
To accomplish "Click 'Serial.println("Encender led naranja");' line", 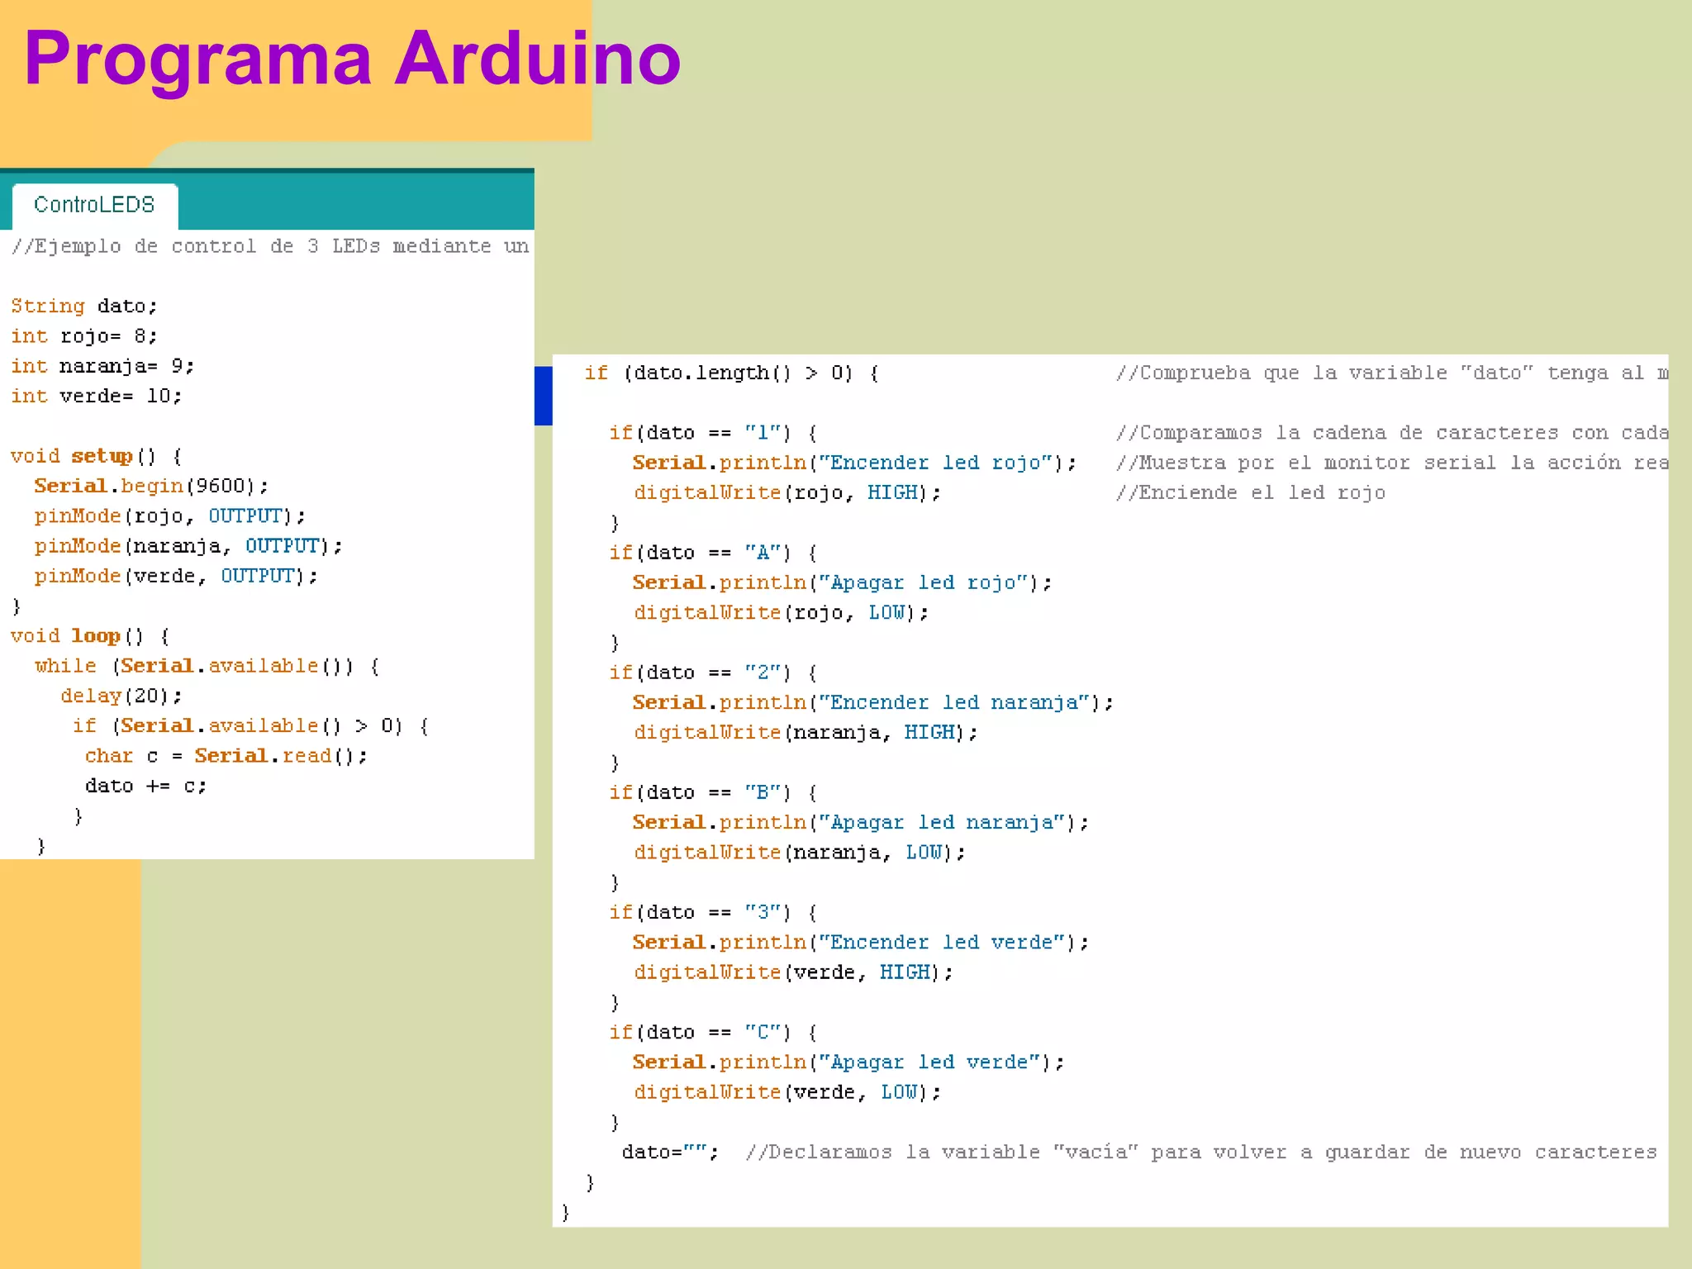I will (x=873, y=702).
